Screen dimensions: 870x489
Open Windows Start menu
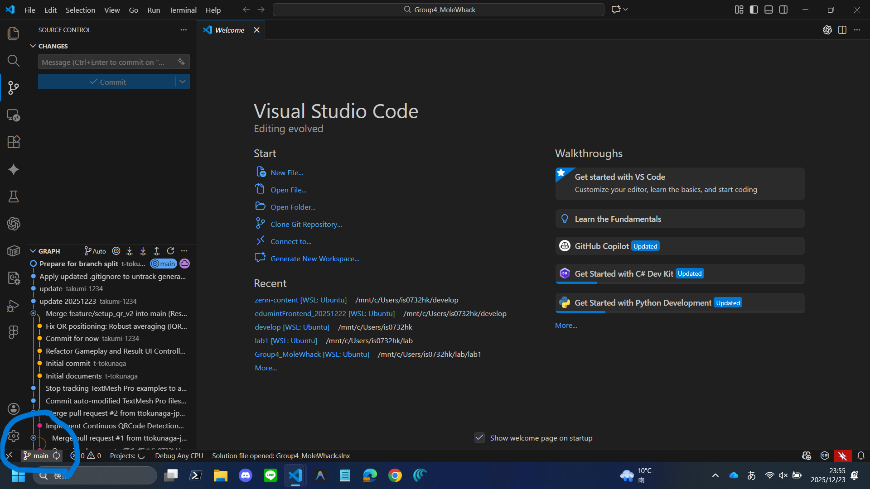18,475
